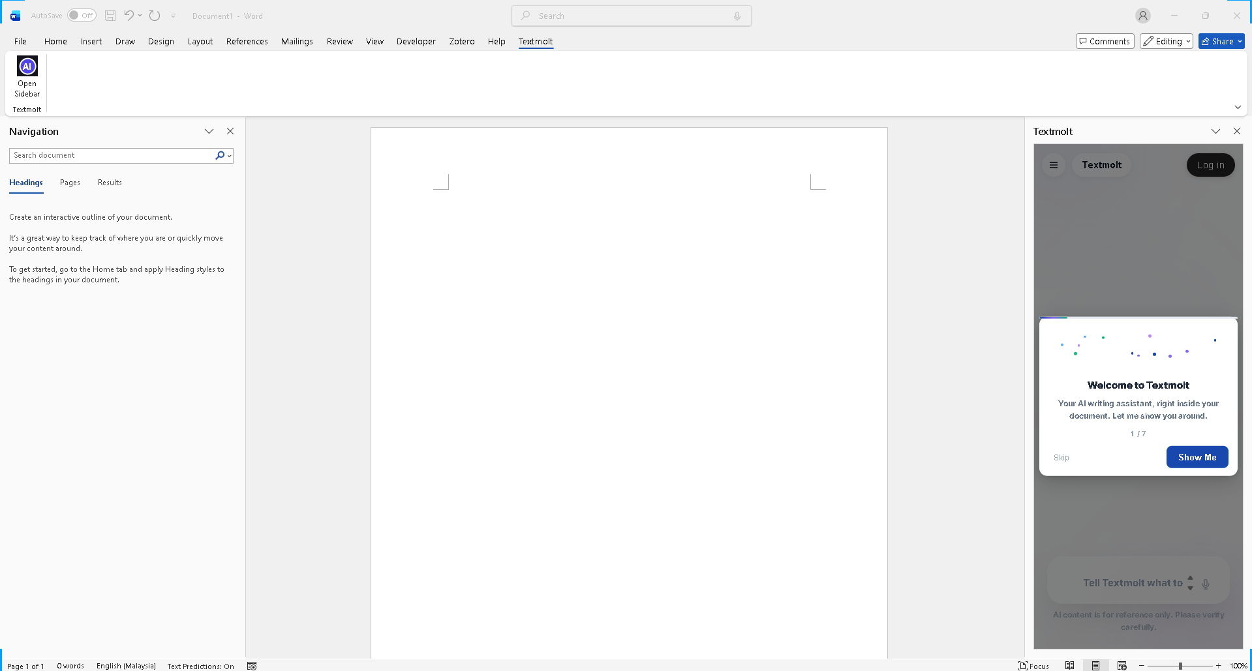Image resolution: width=1252 pixels, height=671 pixels.
Task: Select the Pages tab in Navigation
Action: point(70,183)
